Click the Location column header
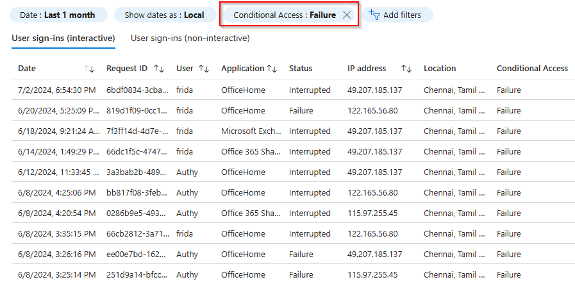 pos(440,69)
